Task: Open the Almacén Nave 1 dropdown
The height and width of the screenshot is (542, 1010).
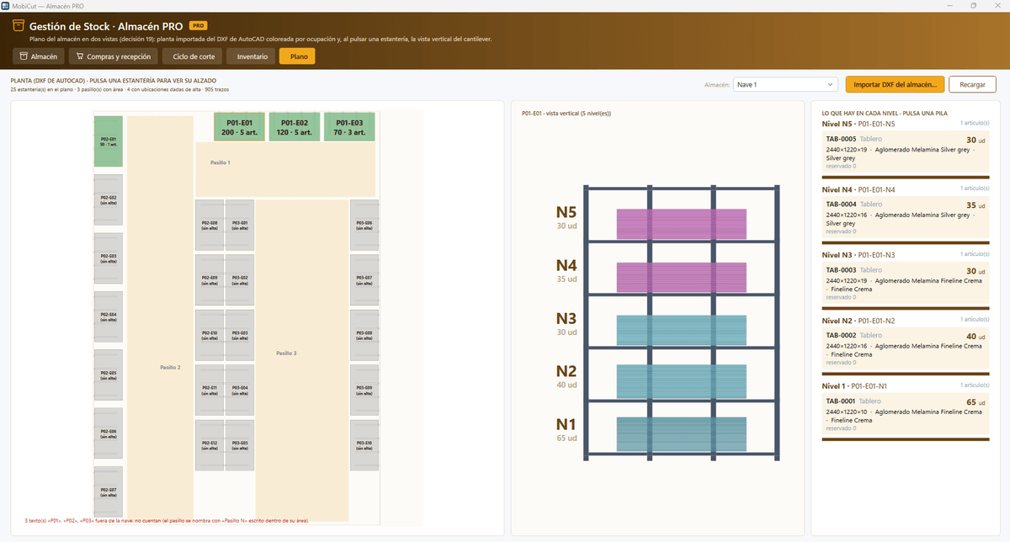Action: [x=785, y=84]
